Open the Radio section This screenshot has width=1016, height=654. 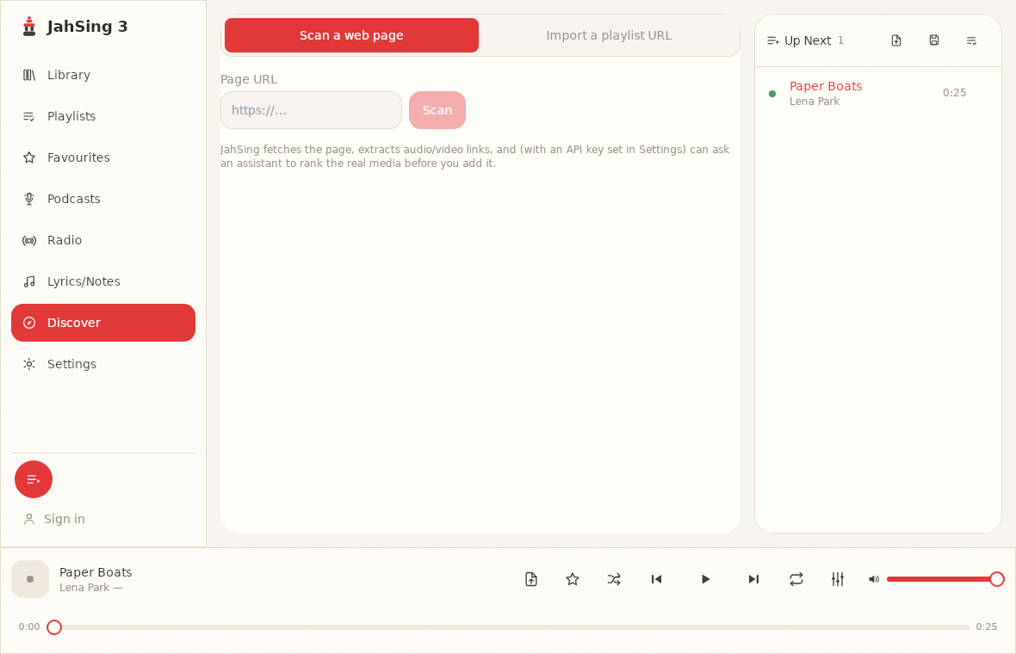pyautogui.click(x=103, y=240)
